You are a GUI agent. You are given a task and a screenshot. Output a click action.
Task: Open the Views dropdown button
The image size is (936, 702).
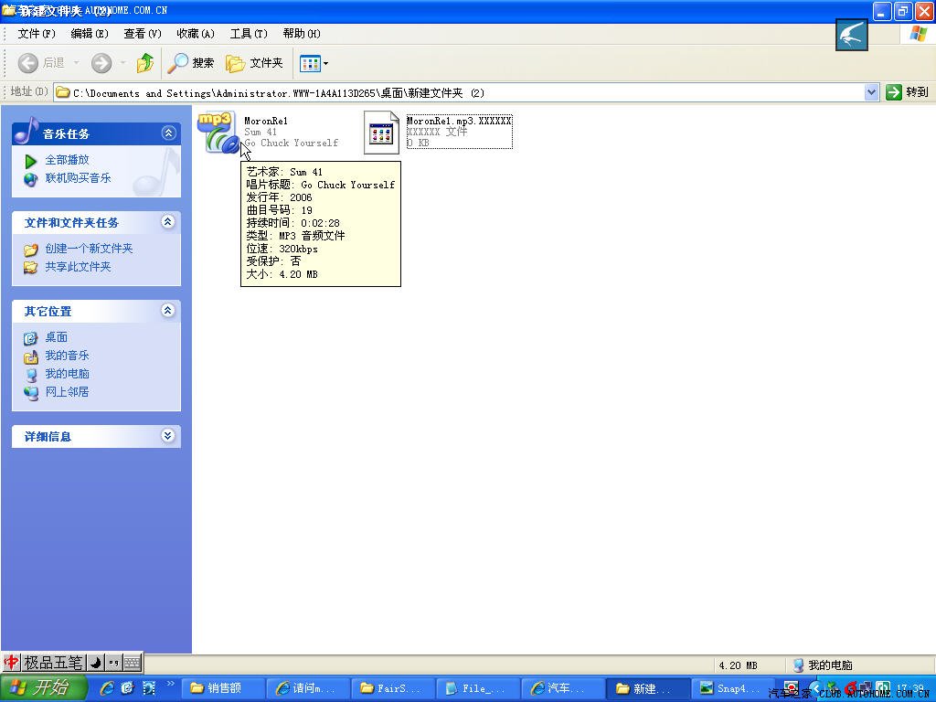[314, 63]
